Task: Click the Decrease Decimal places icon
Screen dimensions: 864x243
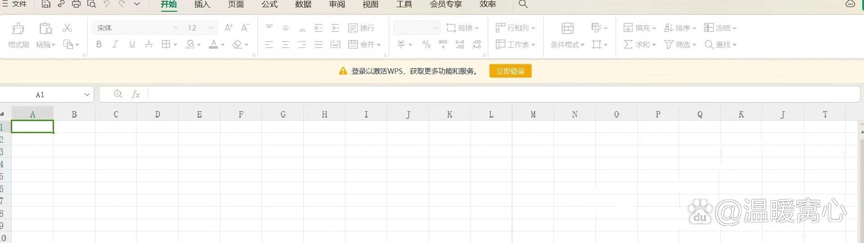Action: tap(477, 44)
